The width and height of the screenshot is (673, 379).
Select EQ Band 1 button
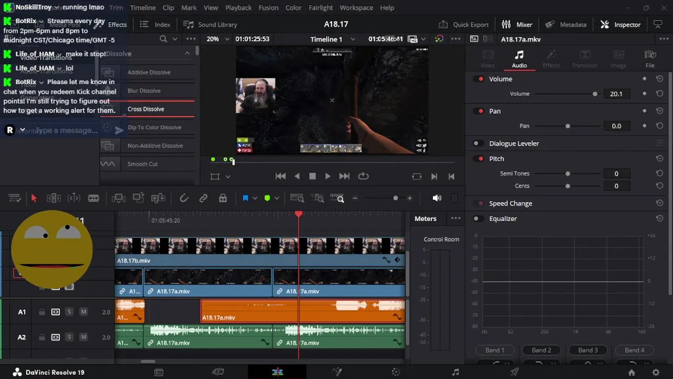[495, 350]
